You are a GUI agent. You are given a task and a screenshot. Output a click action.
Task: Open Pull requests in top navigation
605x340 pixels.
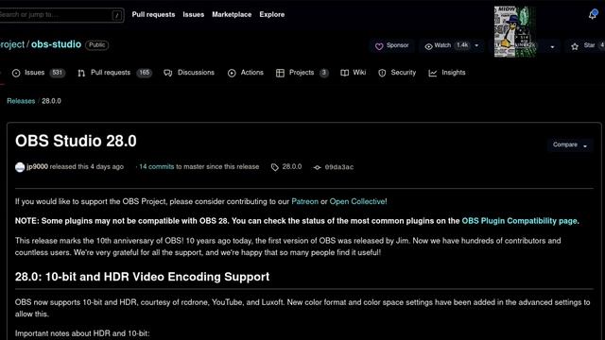(x=153, y=14)
